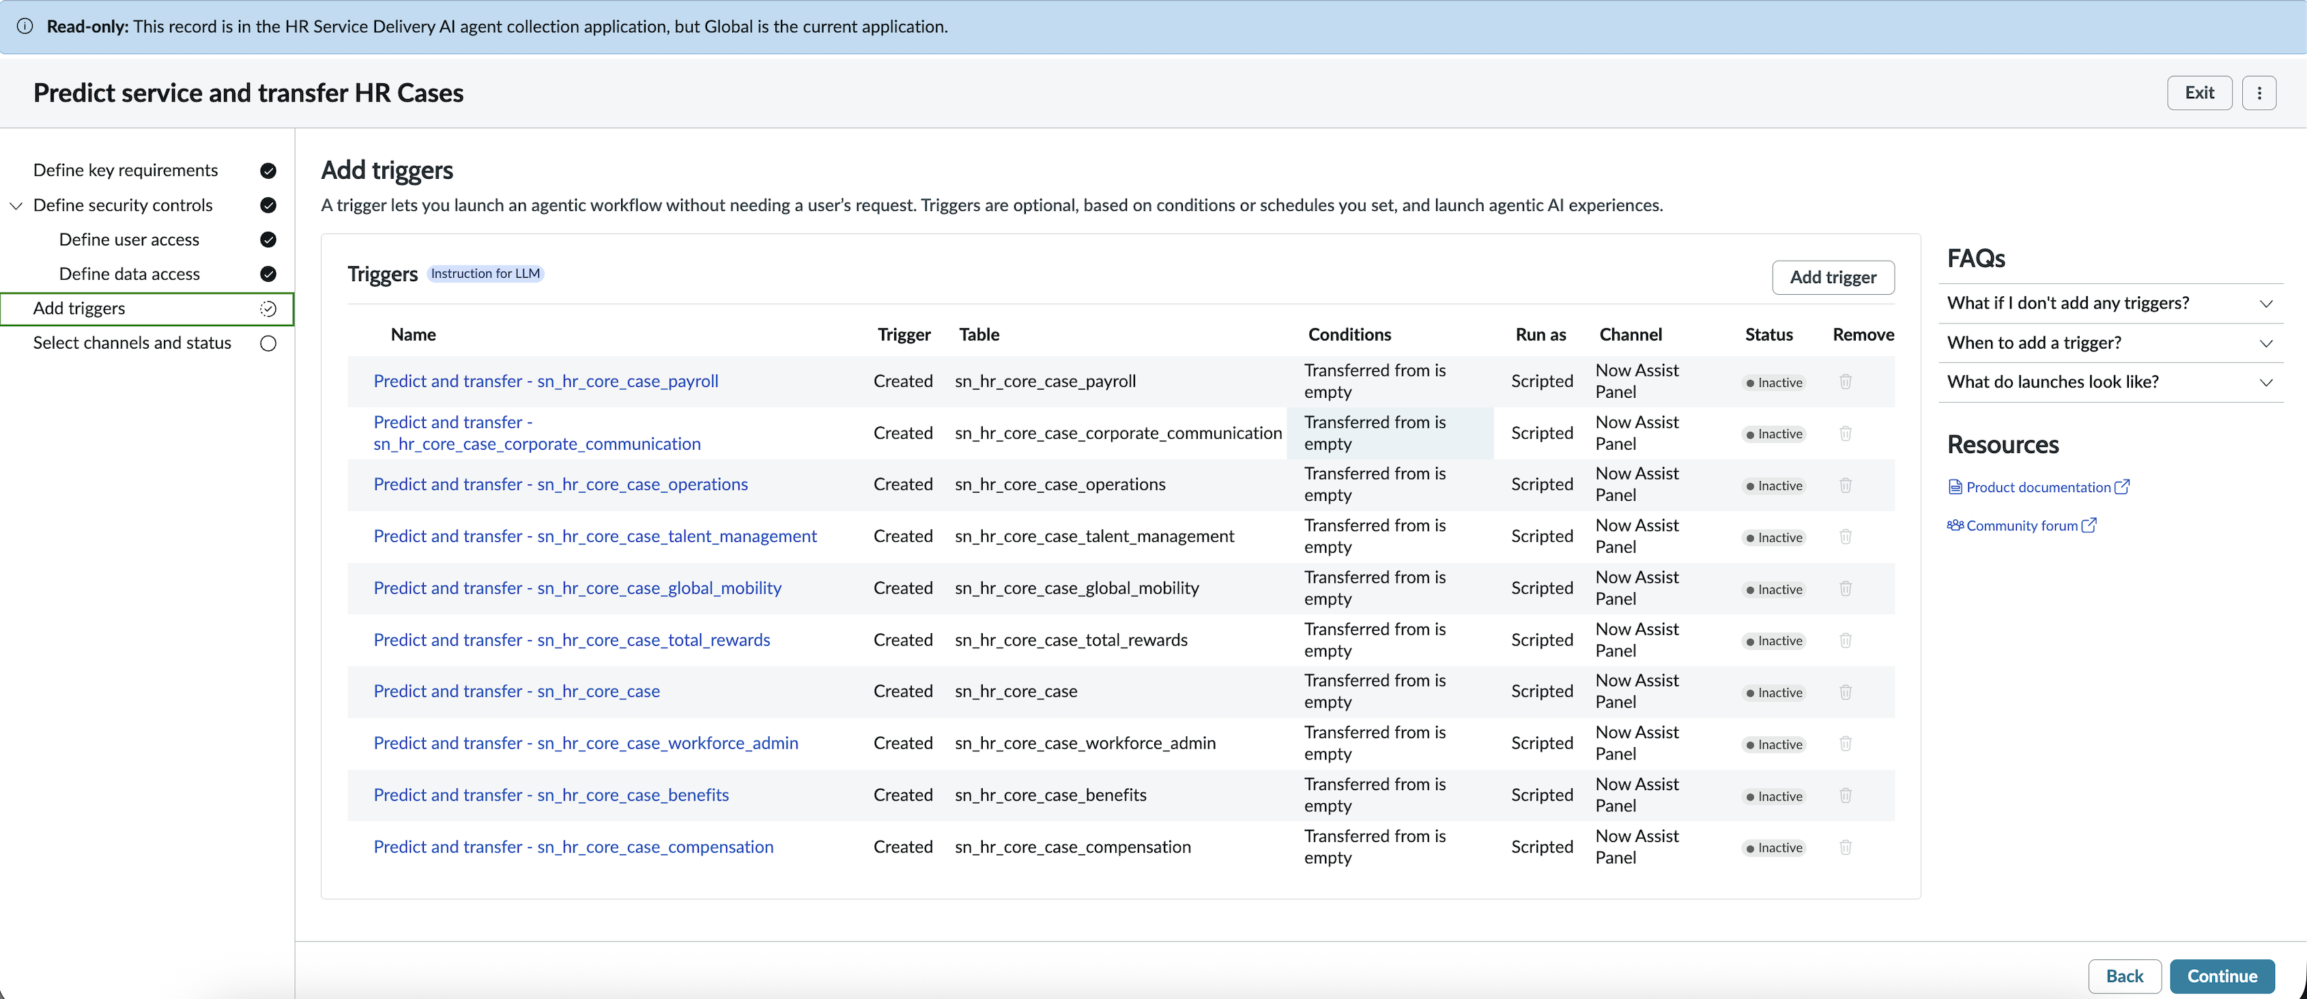The image size is (2307, 999).
Task: Delete the sn_hr_core_case_operations trigger via trash icon
Action: pos(1845,485)
